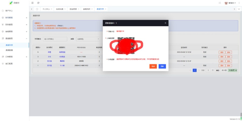This screenshot has width=242, height=121.
Task: Click the home icon tab
Action: click(37, 9)
